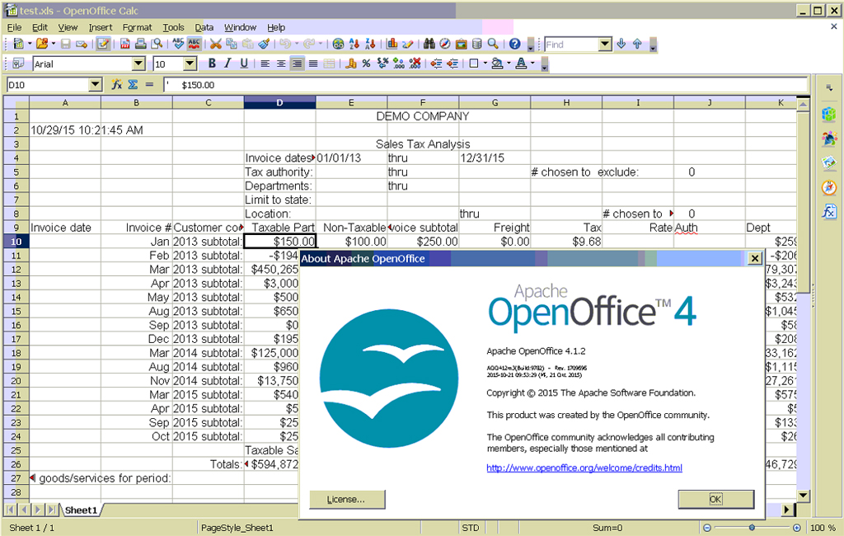844x536 pixels.
Task: Open the Navigator compass icon in toolbar
Action: (444, 45)
